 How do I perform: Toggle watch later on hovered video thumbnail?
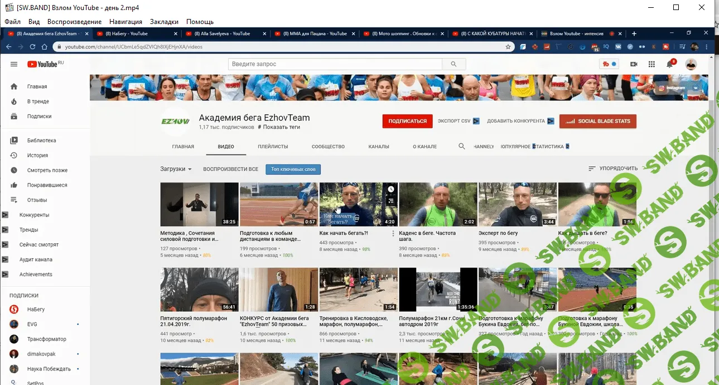[x=391, y=189]
